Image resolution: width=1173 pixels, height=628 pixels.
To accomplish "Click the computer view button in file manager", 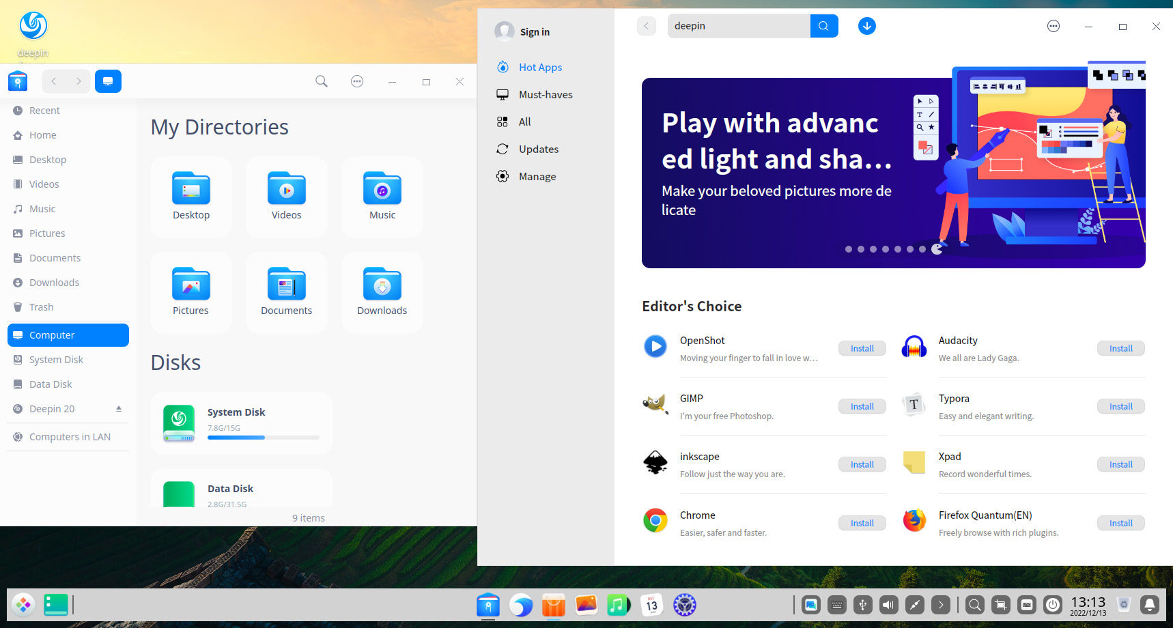I will (108, 81).
